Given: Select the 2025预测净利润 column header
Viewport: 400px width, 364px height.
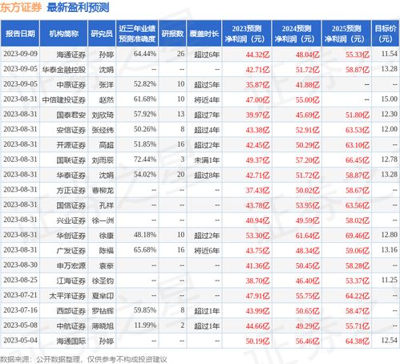Looking at the screenshot, I should point(346,34).
